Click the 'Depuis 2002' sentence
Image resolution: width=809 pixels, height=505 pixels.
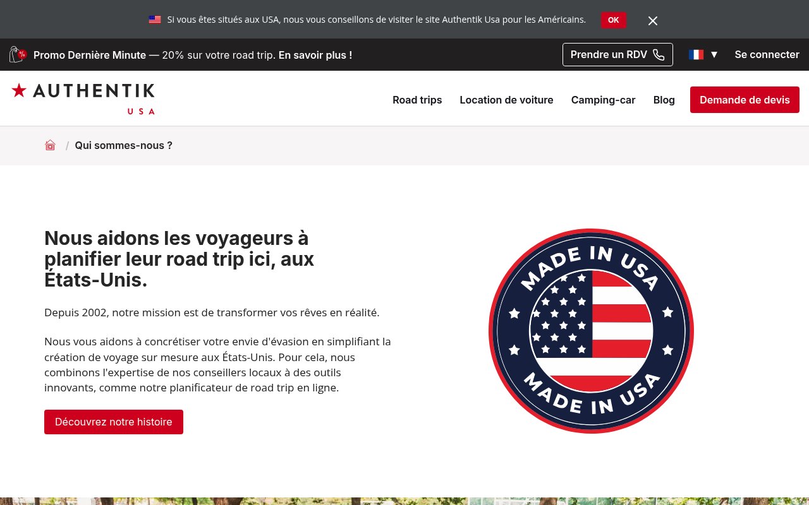212,312
